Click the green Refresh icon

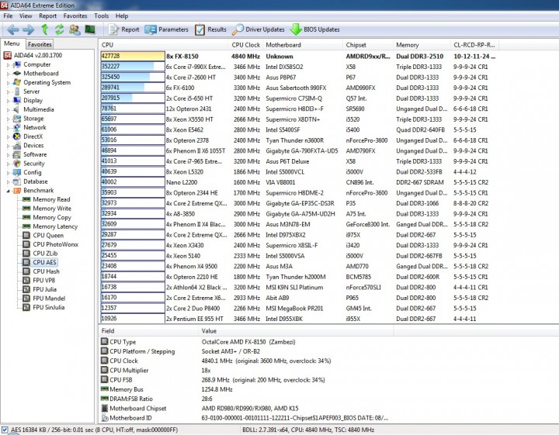coord(59,29)
